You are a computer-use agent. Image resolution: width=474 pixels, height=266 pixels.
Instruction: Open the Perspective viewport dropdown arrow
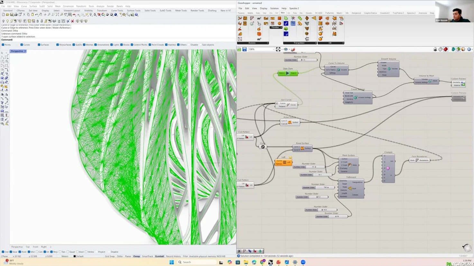click(x=25, y=51)
